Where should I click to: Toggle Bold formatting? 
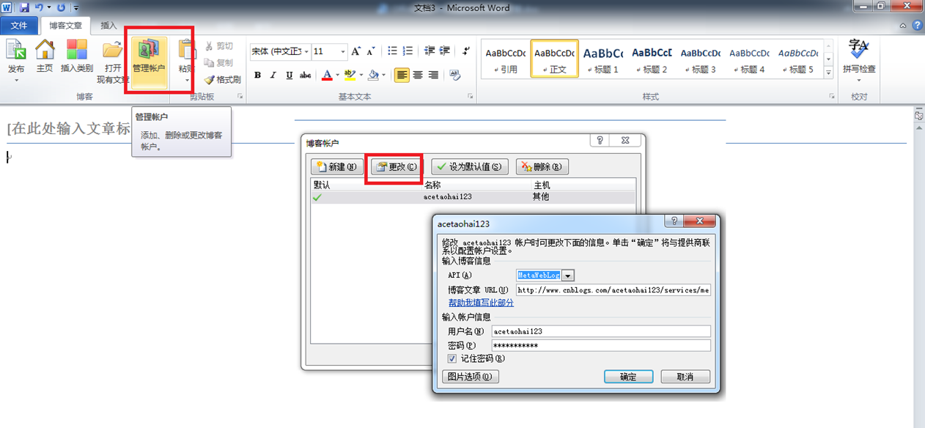257,75
